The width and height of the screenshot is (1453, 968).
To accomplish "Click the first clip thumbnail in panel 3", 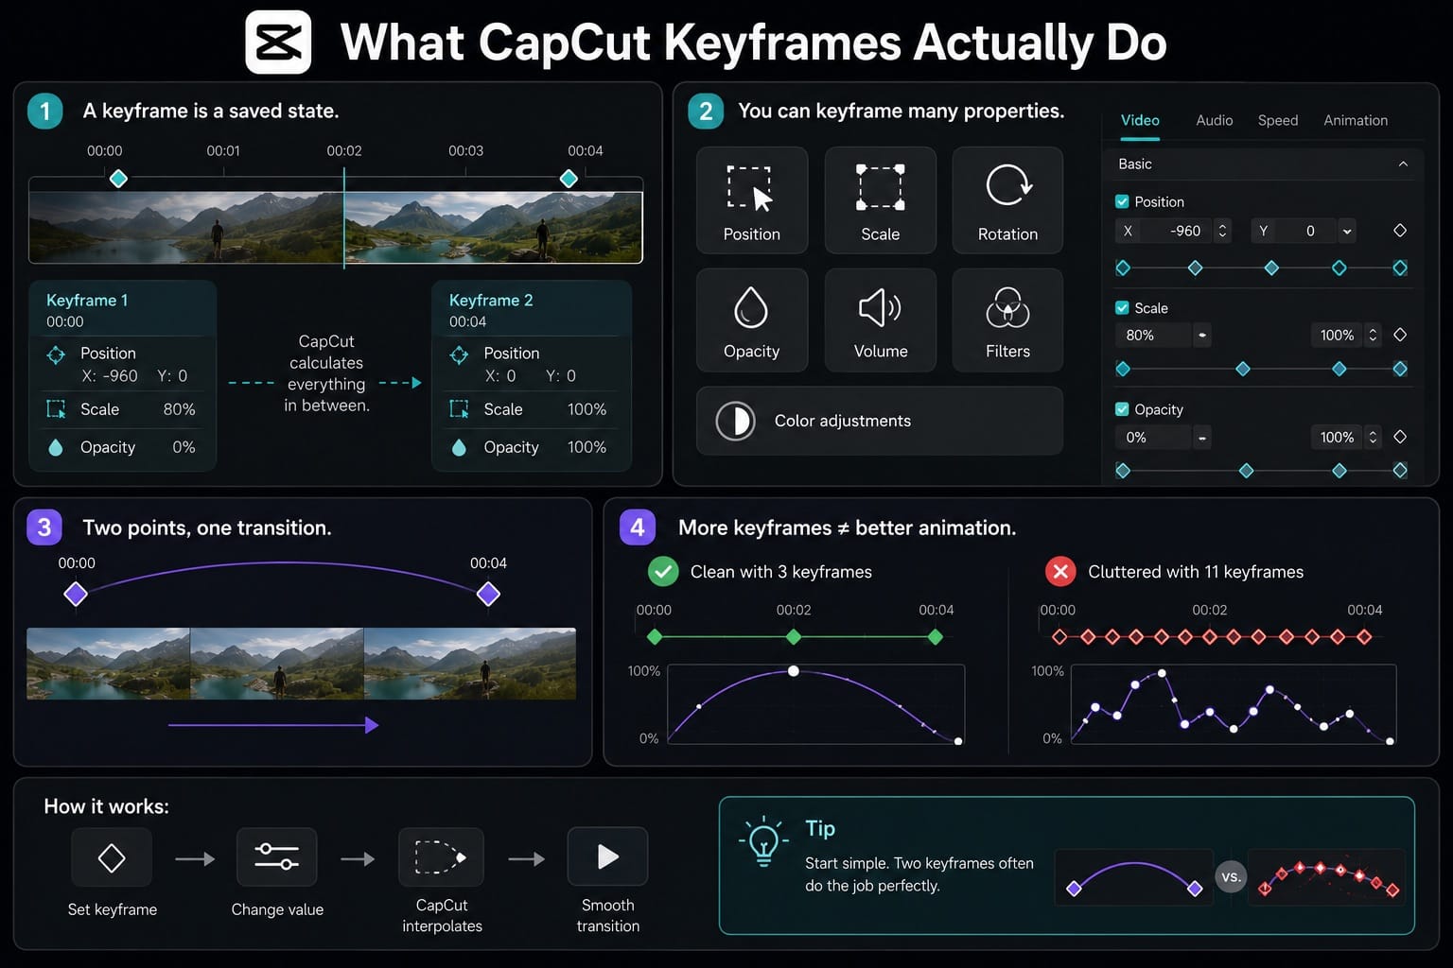I will tap(109, 664).
